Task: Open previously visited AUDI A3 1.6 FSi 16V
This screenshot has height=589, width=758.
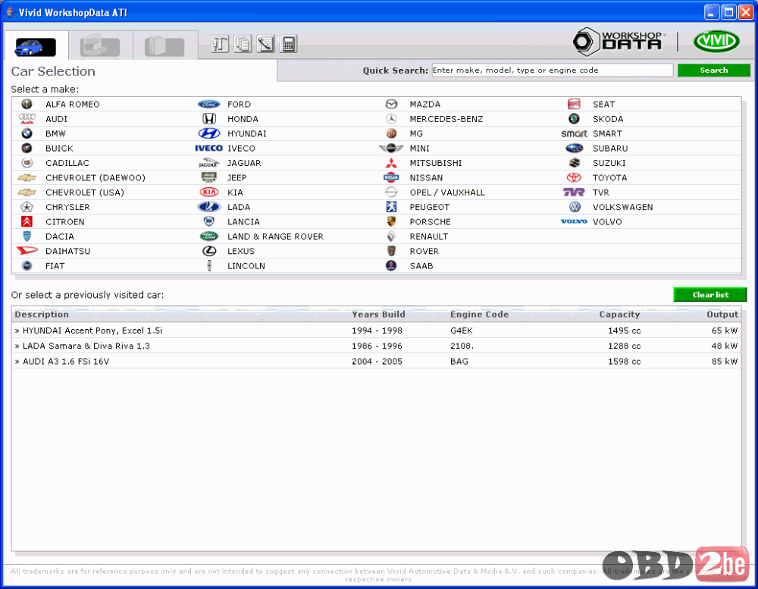Action: (376, 362)
